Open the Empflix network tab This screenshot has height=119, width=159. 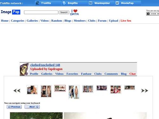[x=75, y=3]
